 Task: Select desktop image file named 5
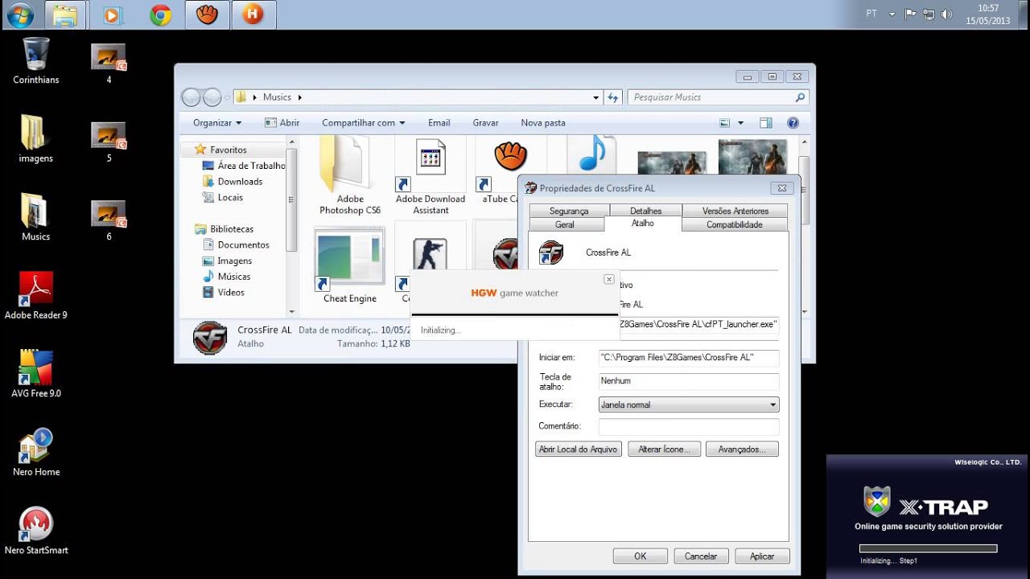pos(109,141)
